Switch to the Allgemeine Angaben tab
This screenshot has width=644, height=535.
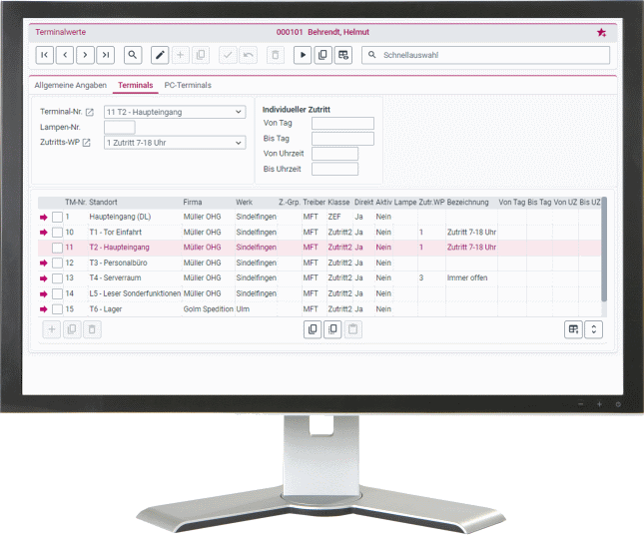pos(71,86)
